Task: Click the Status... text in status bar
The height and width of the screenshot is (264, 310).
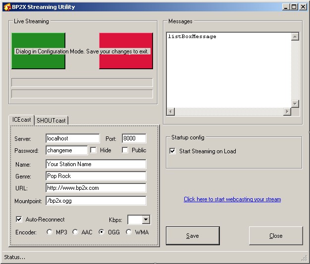Action: coord(15,257)
